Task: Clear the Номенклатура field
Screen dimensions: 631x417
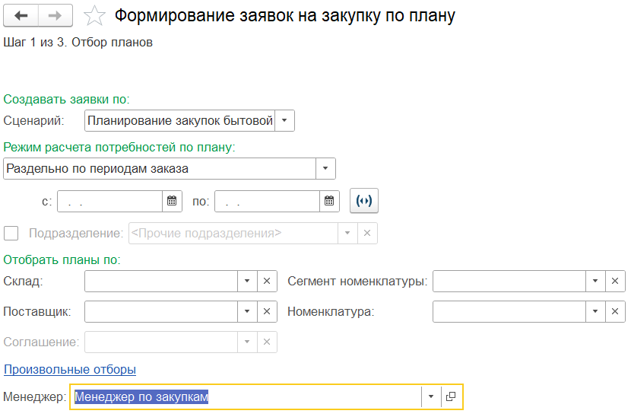Action: click(x=615, y=312)
